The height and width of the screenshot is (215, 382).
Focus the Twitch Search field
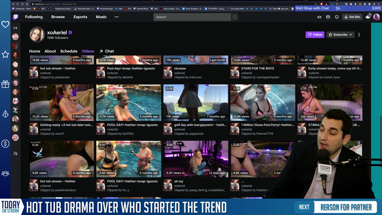tap(192, 17)
